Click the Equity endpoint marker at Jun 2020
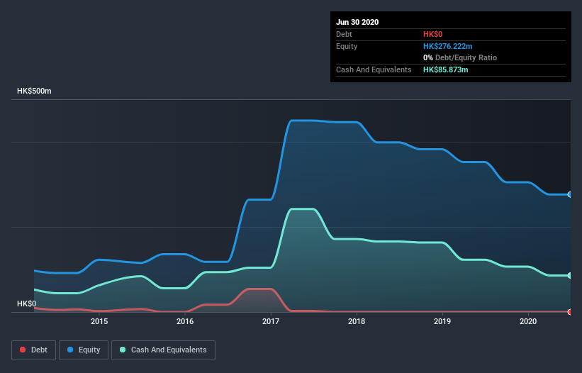The height and width of the screenshot is (373, 582). click(x=570, y=194)
